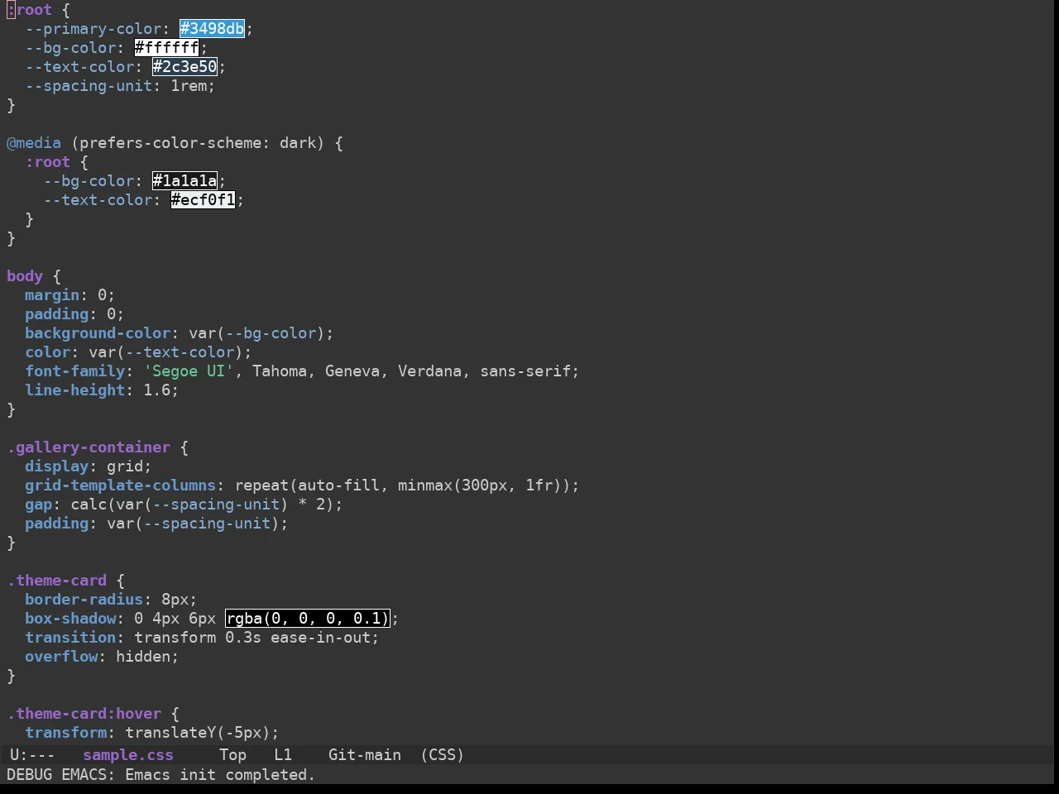Click the background-color property
Image resolution: width=1059 pixels, height=794 pixels.
(98, 333)
